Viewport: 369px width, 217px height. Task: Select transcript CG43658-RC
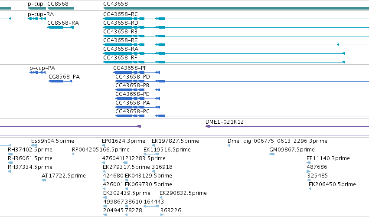[236, 19]
